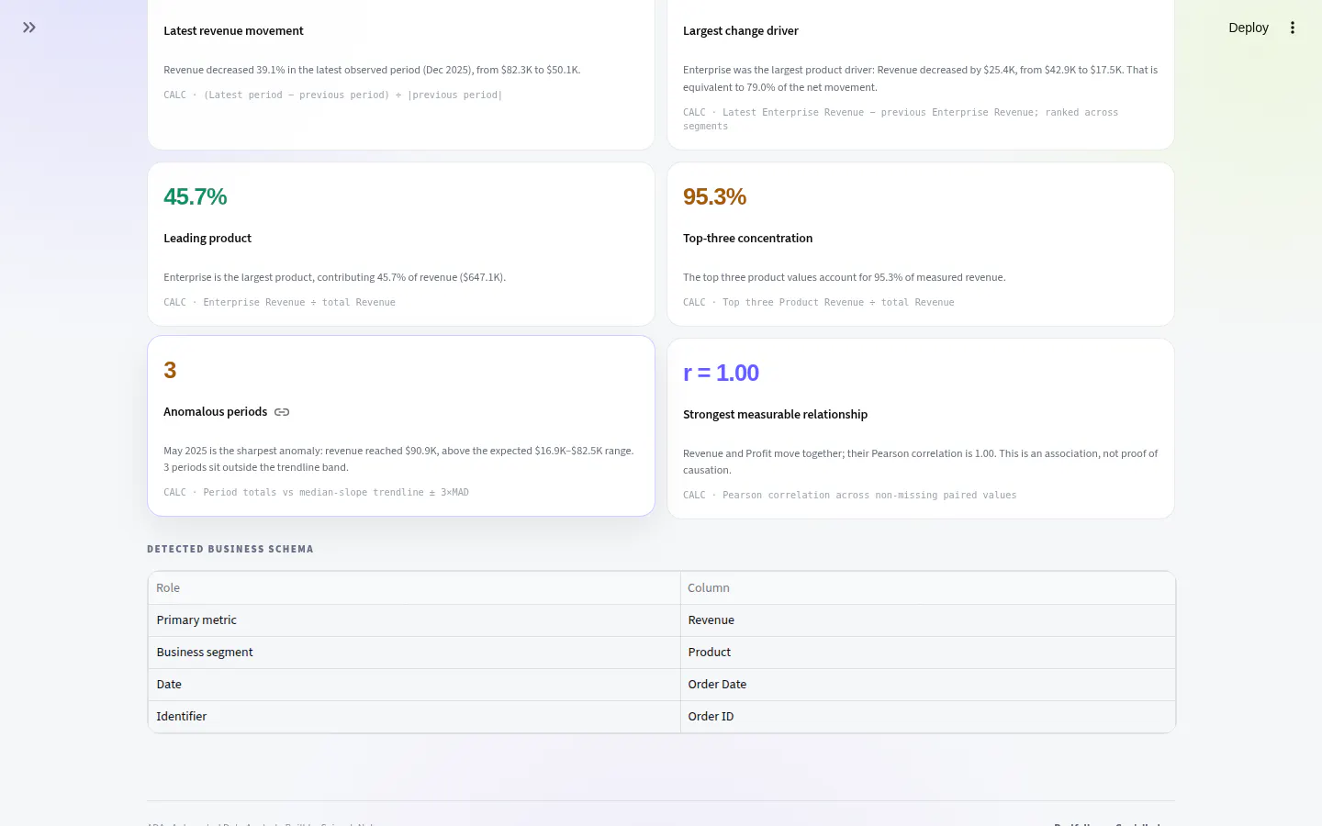Click CALC line 'Period totals vs median-slope trendline'
1322x826 pixels.
(x=316, y=492)
